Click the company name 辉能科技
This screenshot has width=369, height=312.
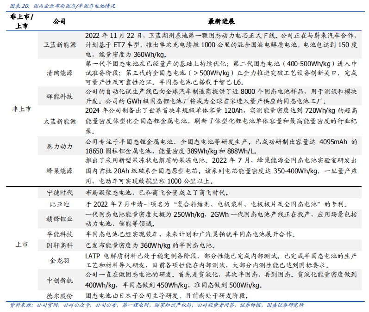pos(60,96)
